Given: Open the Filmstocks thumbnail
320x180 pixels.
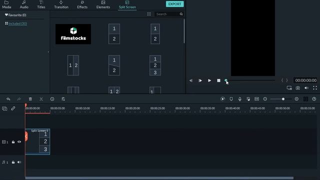Looking at the screenshot, I should [x=73, y=34].
